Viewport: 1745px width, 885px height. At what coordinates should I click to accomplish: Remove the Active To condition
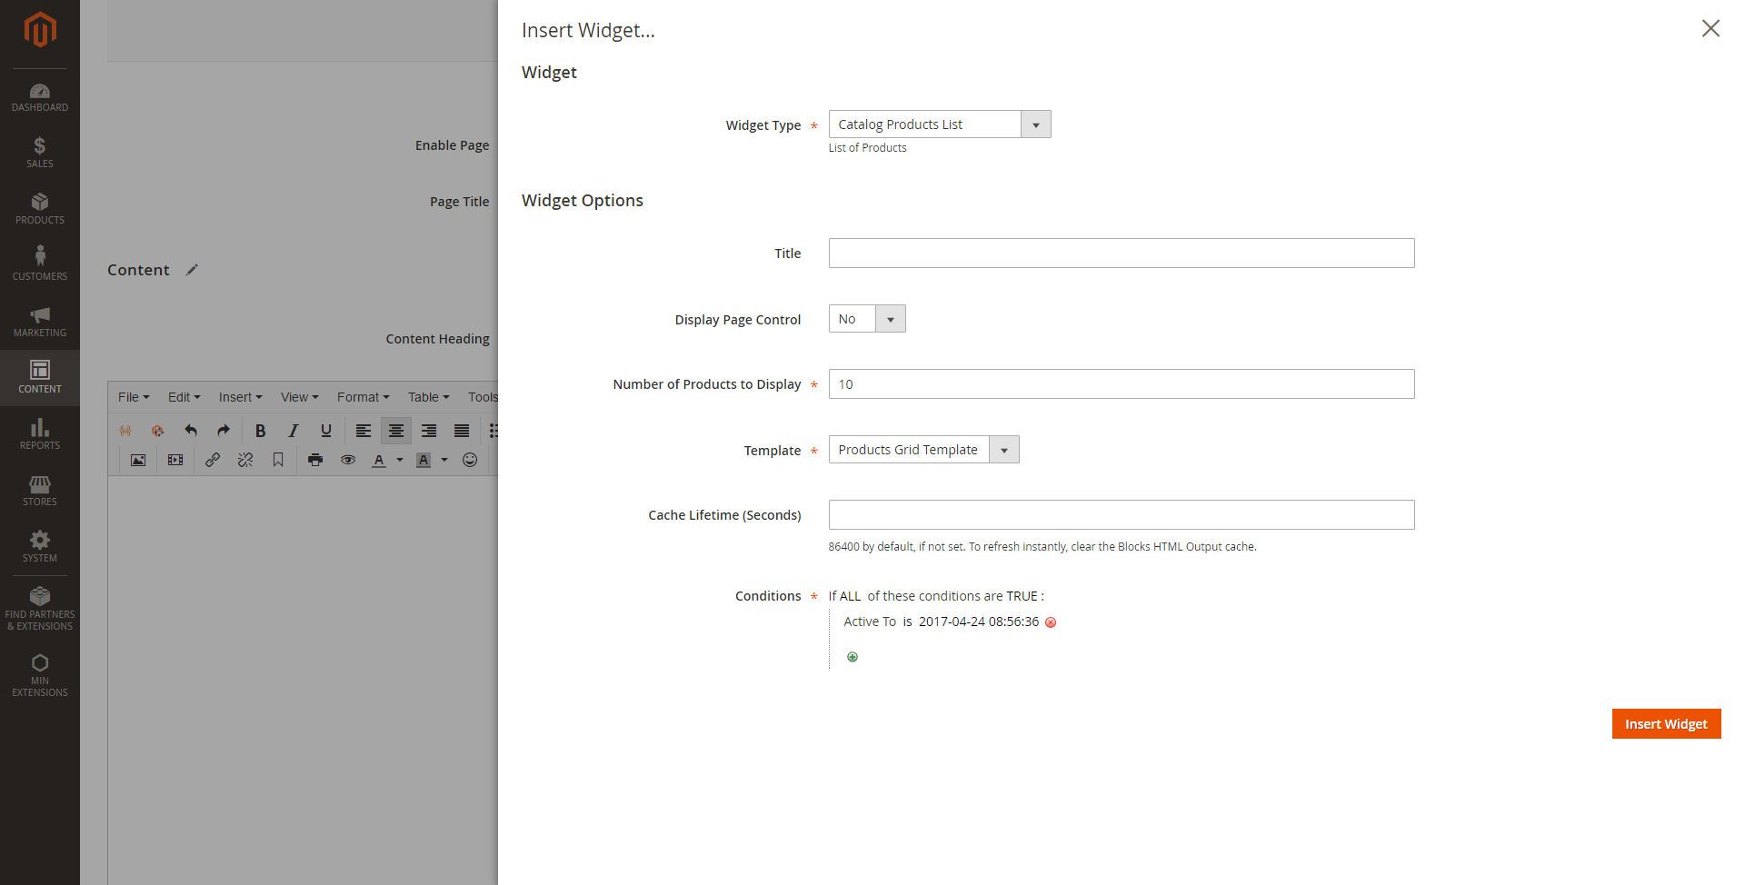coord(1051,622)
